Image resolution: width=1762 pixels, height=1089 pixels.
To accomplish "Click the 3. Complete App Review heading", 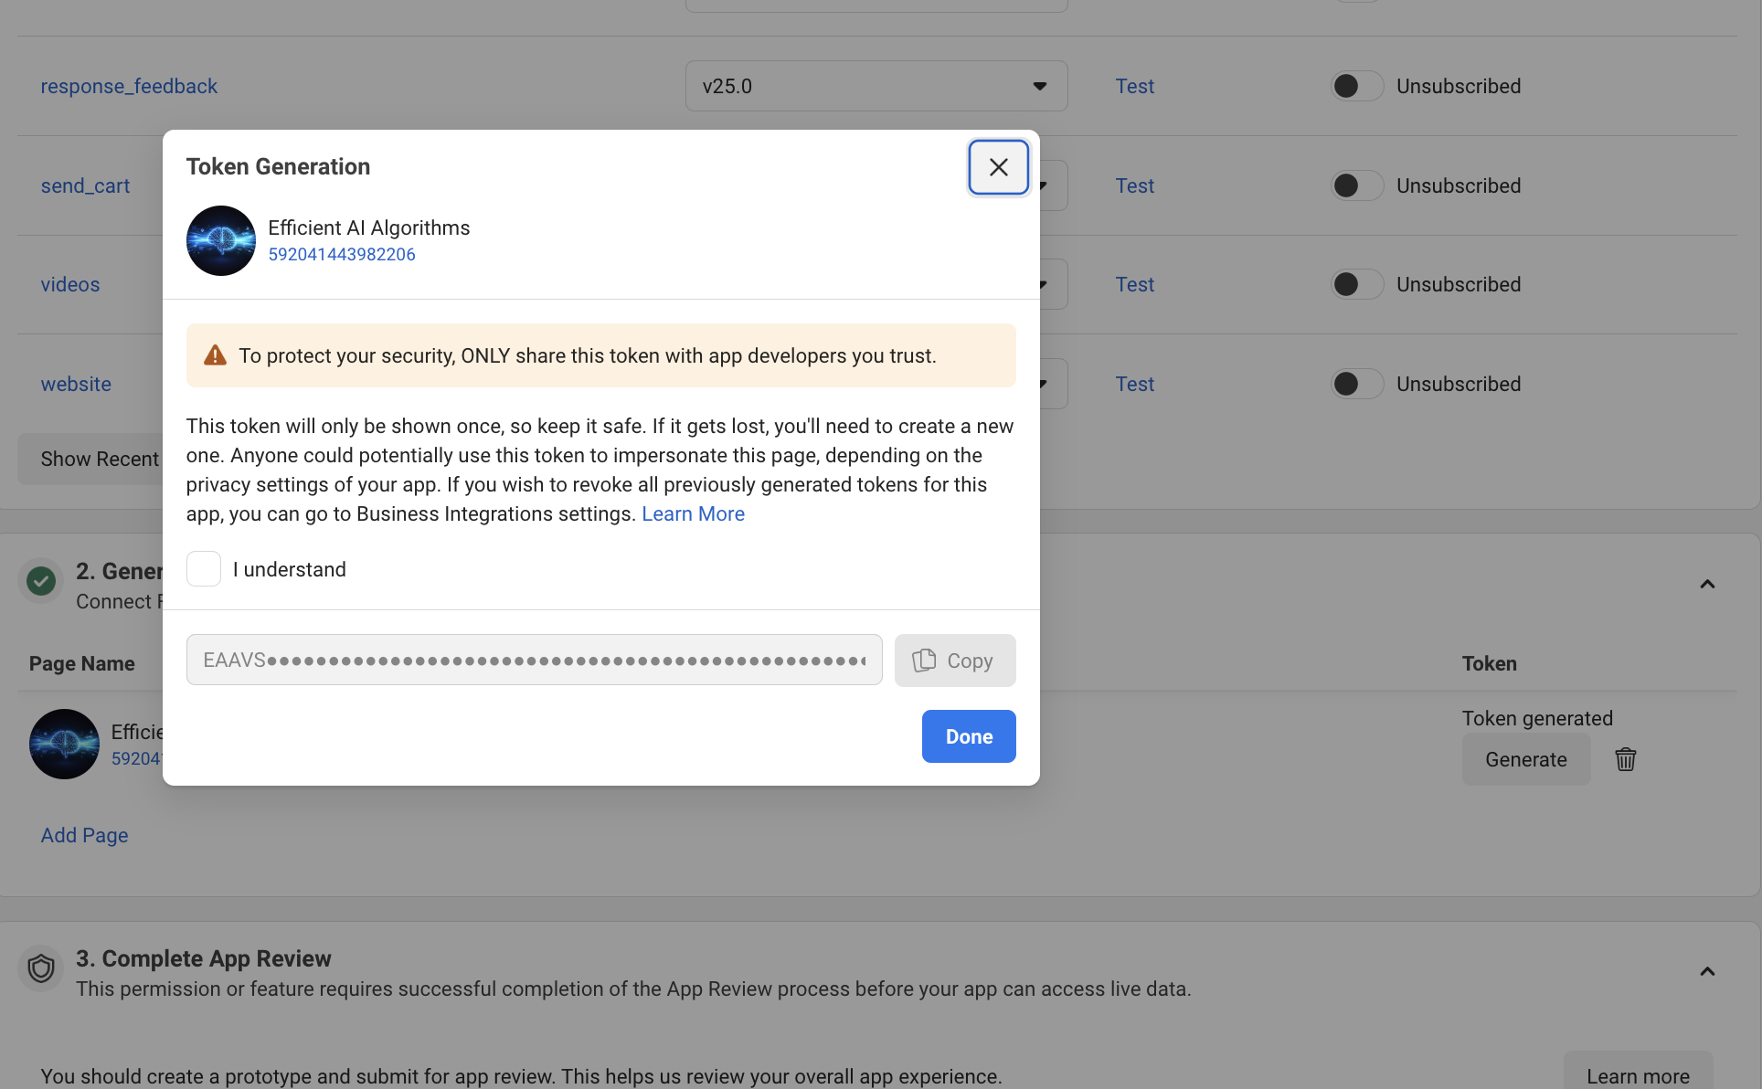I will 203,958.
